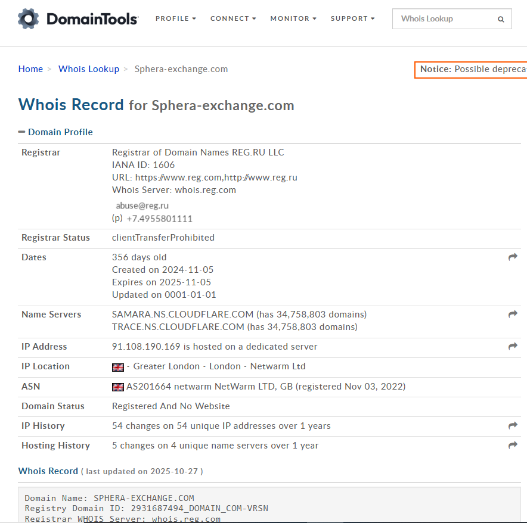Open the Support menu

[x=353, y=18]
